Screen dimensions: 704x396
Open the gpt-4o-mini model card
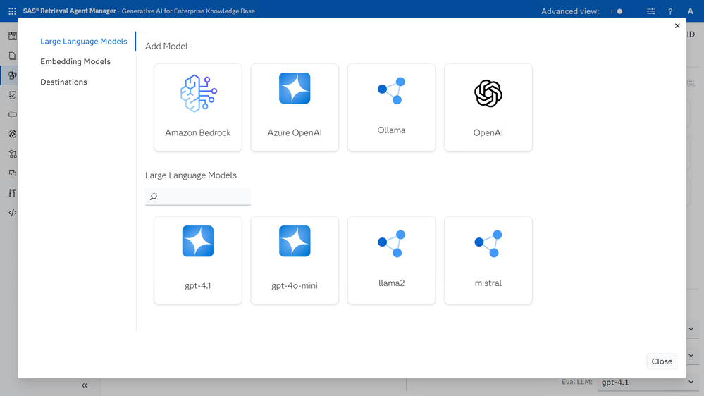(x=295, y=261)
